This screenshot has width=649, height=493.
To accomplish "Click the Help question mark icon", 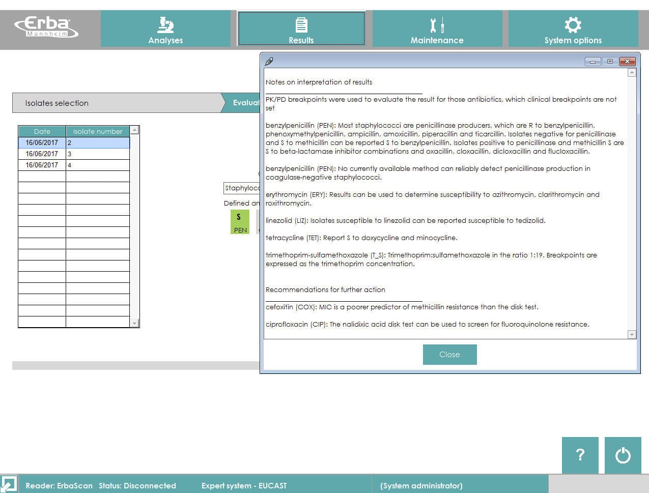I will click(x=580, y=455).
